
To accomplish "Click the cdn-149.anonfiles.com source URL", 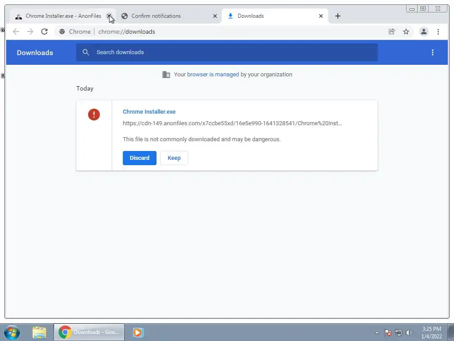I will 232,123.
